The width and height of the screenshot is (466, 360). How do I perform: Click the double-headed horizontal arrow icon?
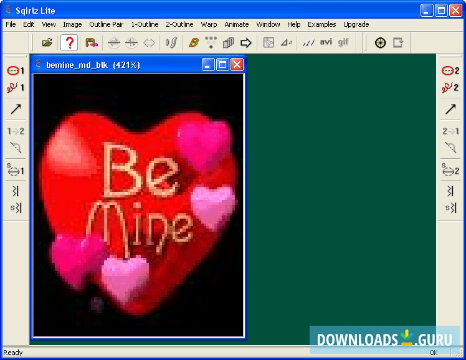(149, 43)
